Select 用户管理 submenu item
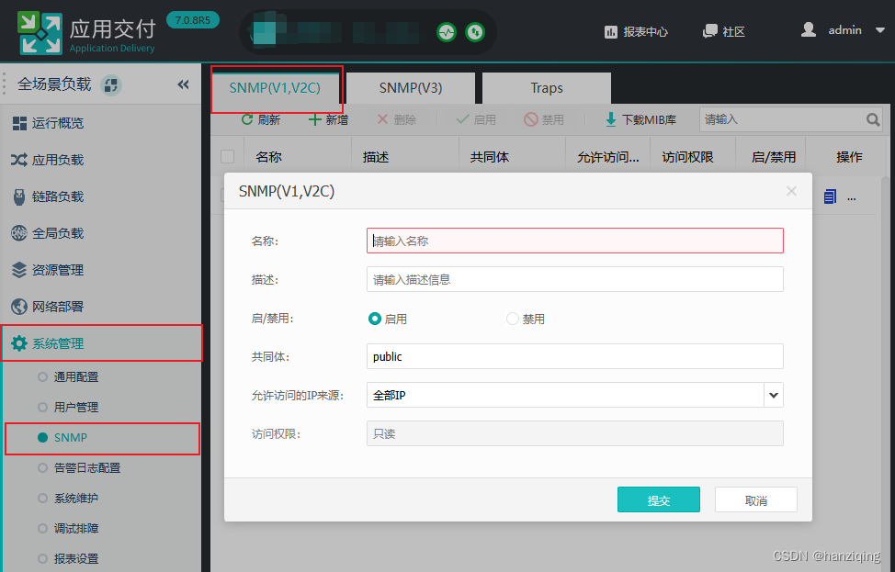 (76, 407)
